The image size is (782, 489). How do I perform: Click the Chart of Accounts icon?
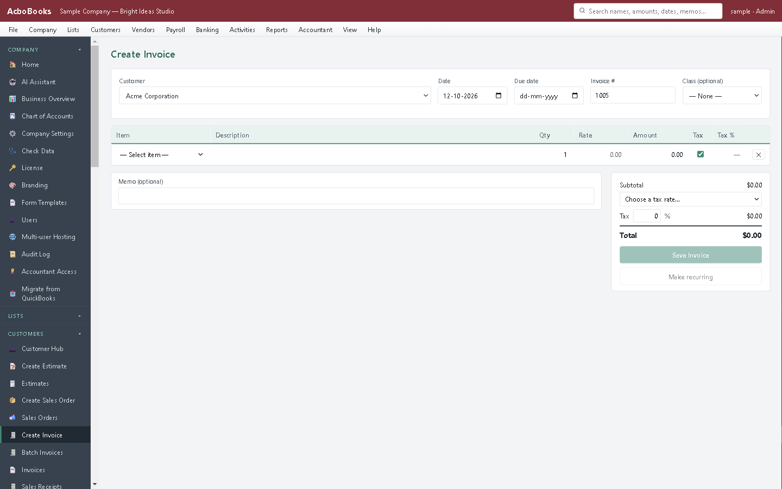click(12, 116)
